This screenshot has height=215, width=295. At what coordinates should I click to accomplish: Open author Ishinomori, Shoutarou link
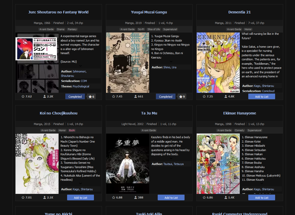coord(74,74)
